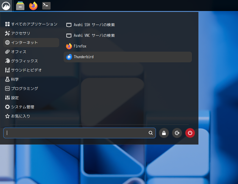This screenshot has width=238, height=184.
Task: Click the サウンドとビデオ film icon
Action: [x=7, y=70]
